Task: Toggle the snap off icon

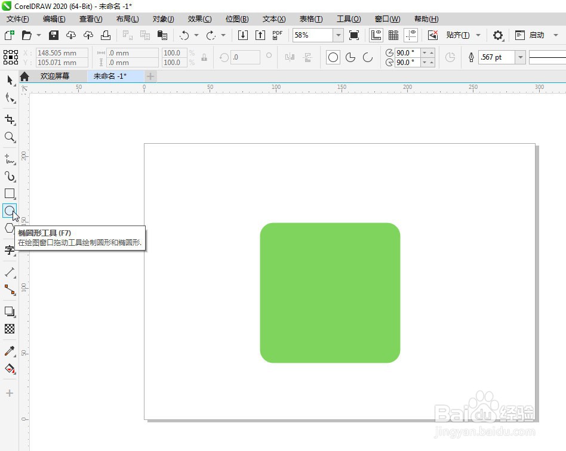Action: [x=432, y=35]
